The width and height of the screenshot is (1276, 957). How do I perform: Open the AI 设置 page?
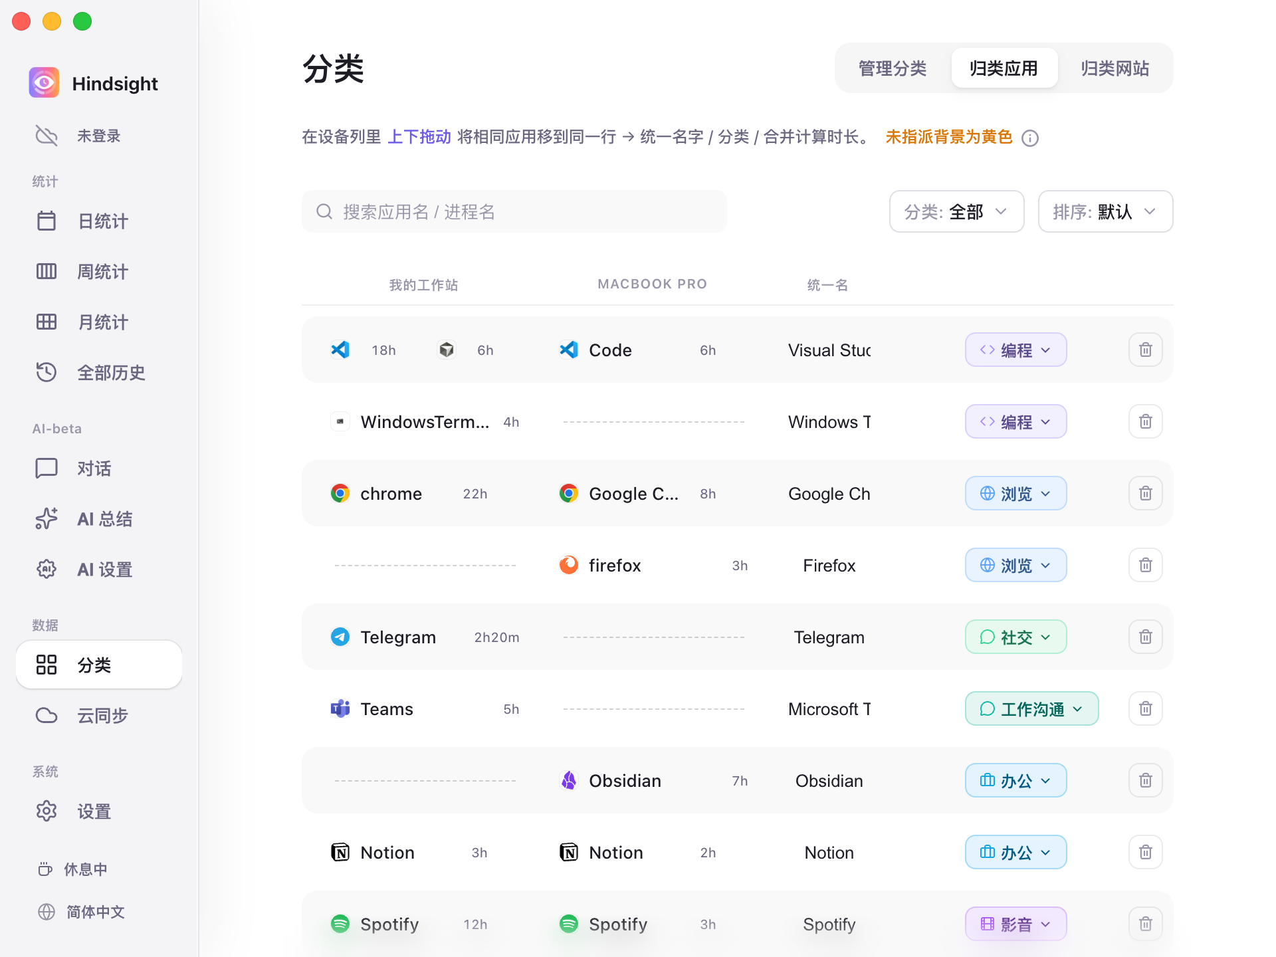coord(99,570)
